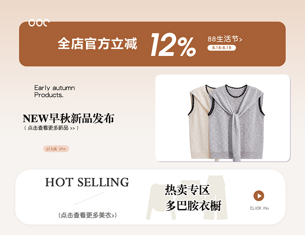The image size is (305, 252).
Task: Open the vest sweater product image
Action: coord(223,118)
